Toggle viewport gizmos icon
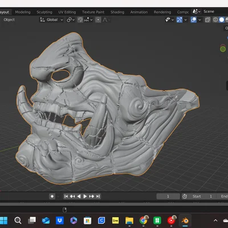The width and height of the screenshot is (228, 228). [179, 20]
